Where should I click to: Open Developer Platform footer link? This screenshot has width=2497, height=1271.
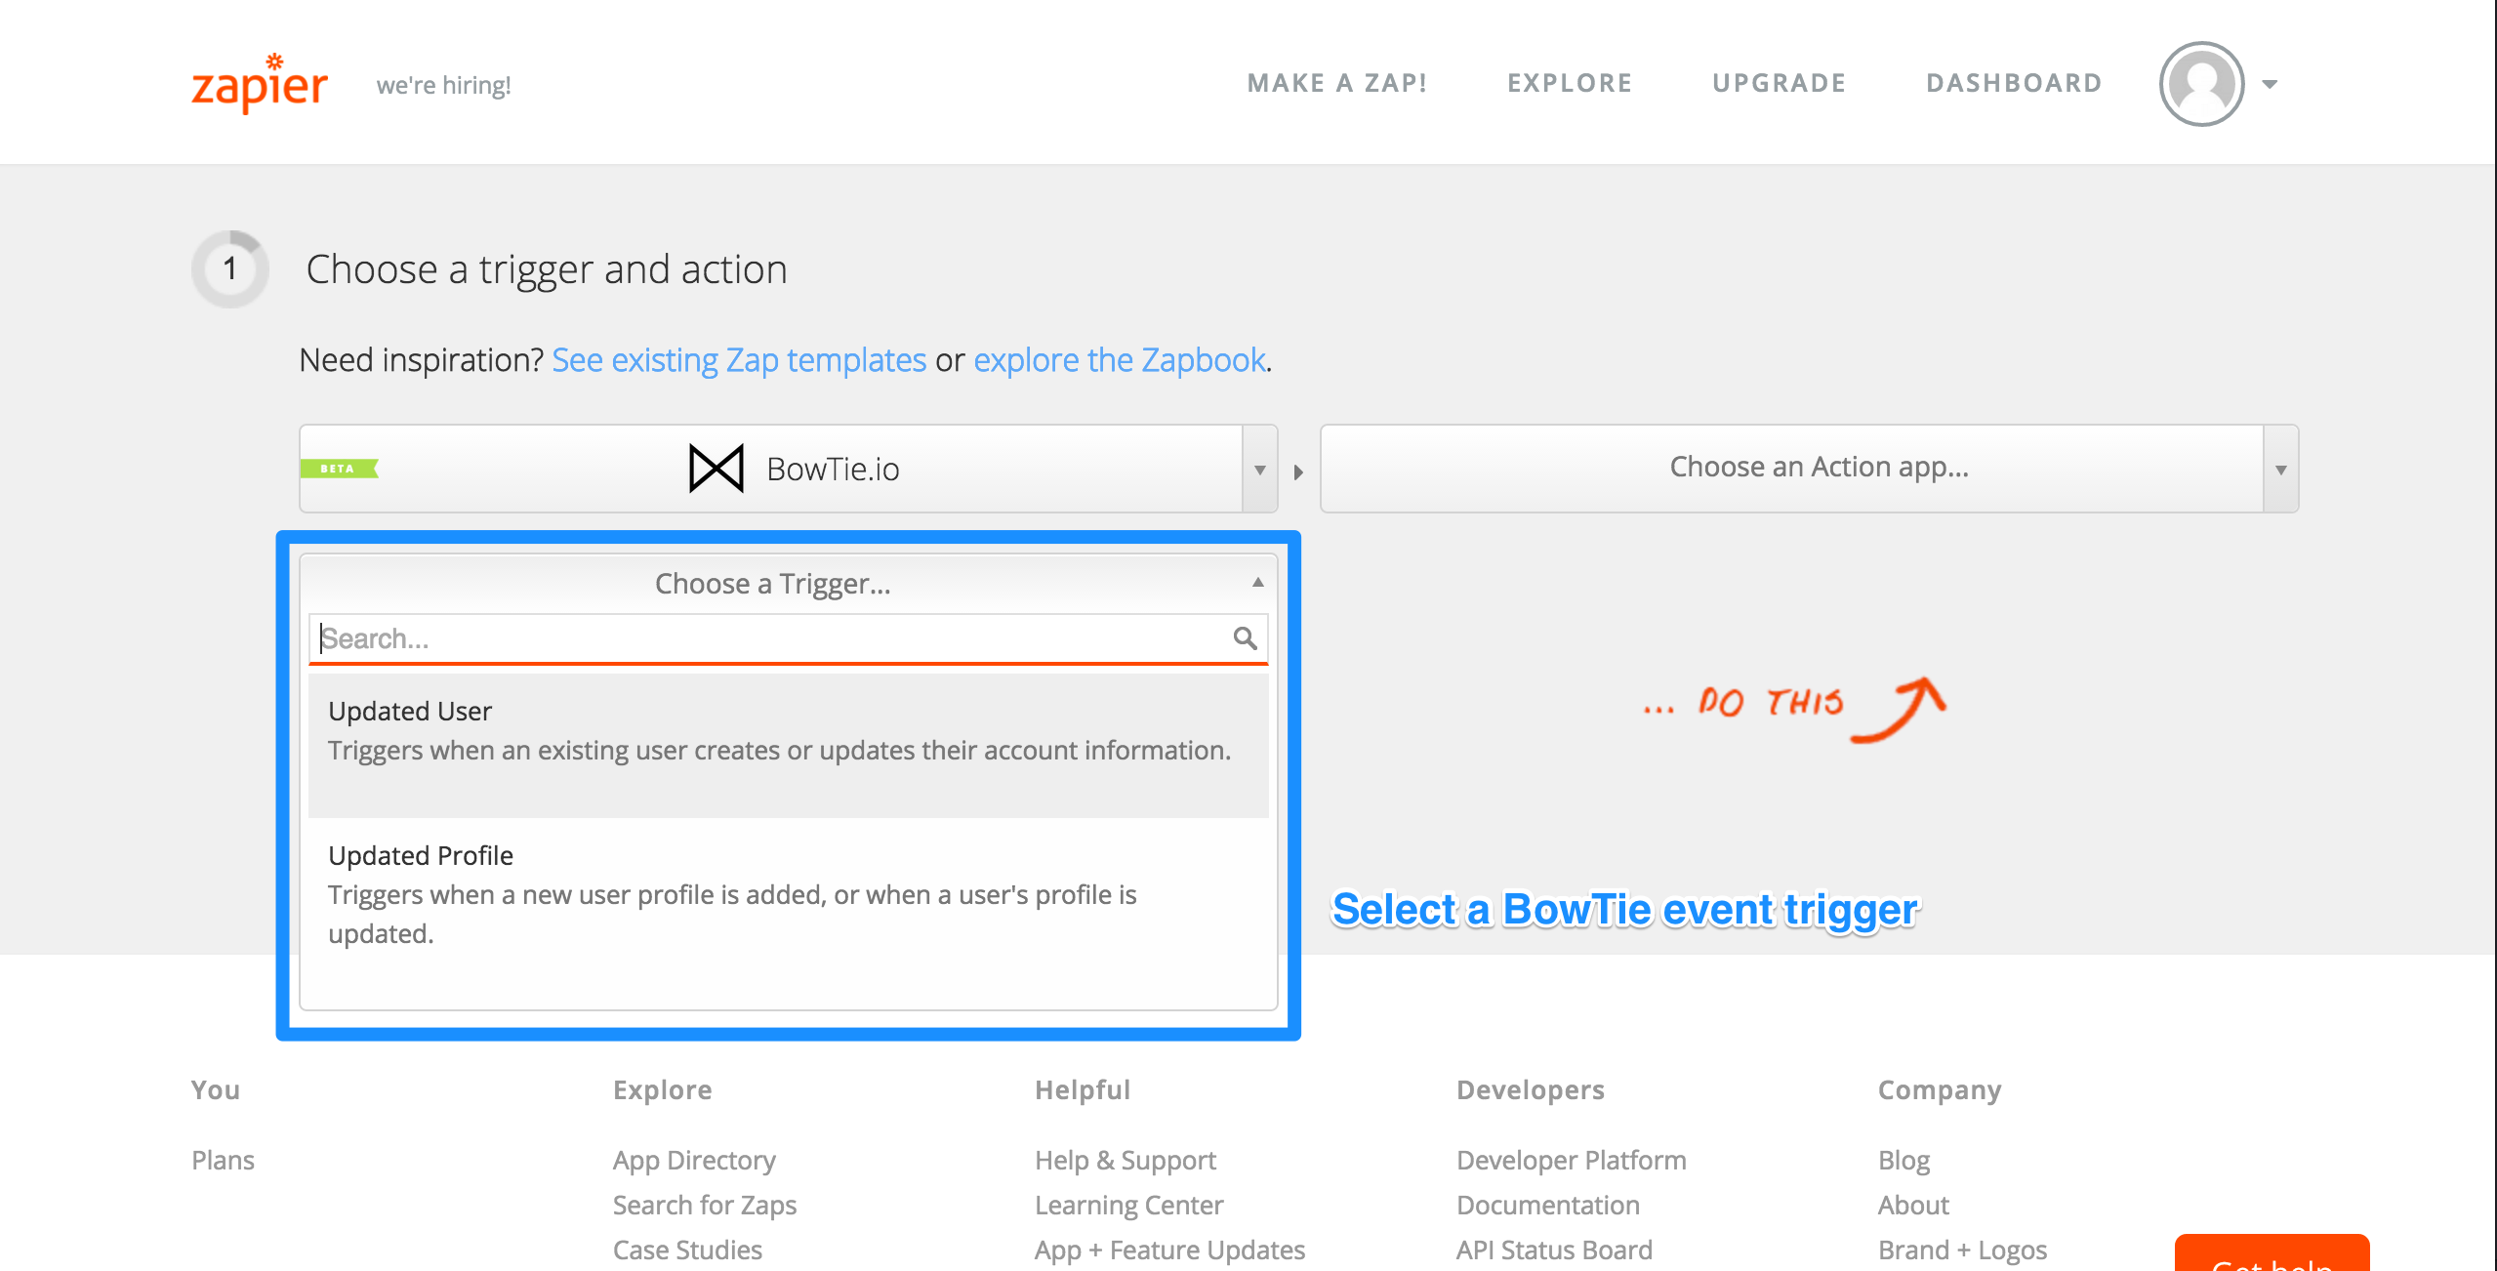point(1572,1160)
